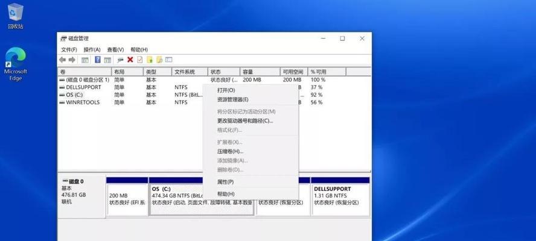Sort by the 容量 column header
This screenshot has width=536, height=241.
[260, 72]
